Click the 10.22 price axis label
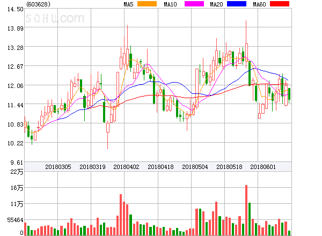Screen dimensions: 322x236 pos(16,143)
